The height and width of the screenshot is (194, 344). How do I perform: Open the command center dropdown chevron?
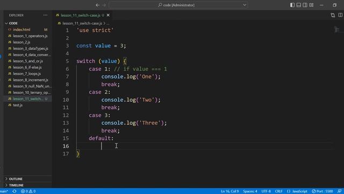245,5
